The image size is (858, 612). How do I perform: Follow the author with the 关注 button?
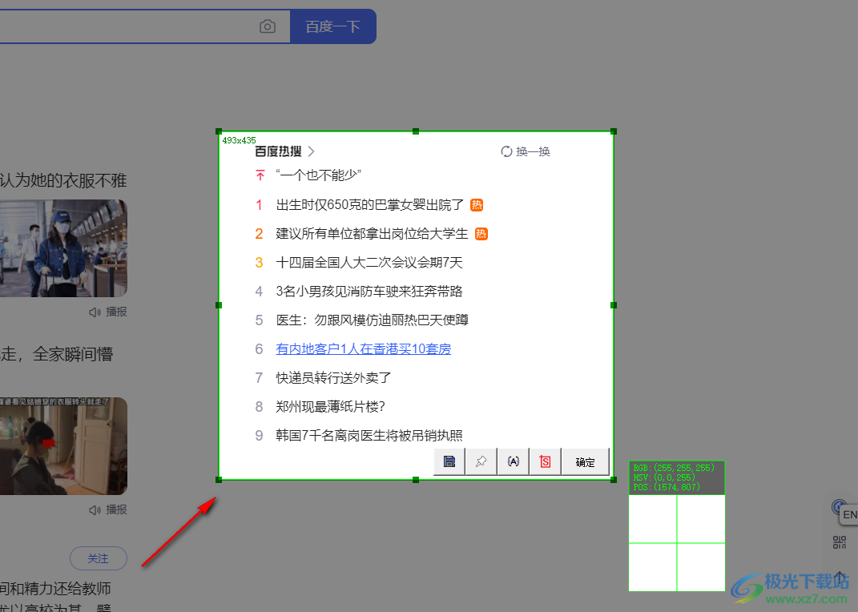pyautogui.click(x=99, y=558)
